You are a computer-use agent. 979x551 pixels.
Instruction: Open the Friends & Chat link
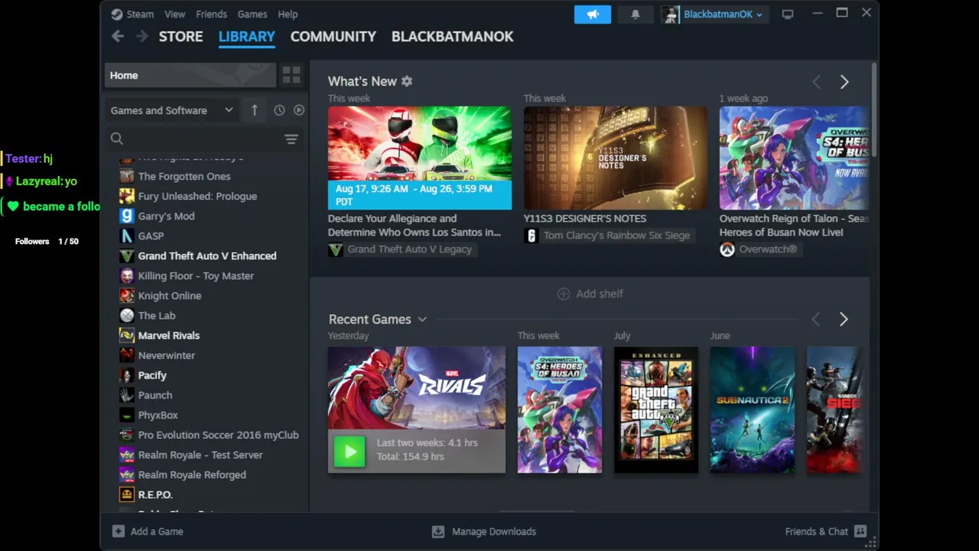click(x=816, y=531)
